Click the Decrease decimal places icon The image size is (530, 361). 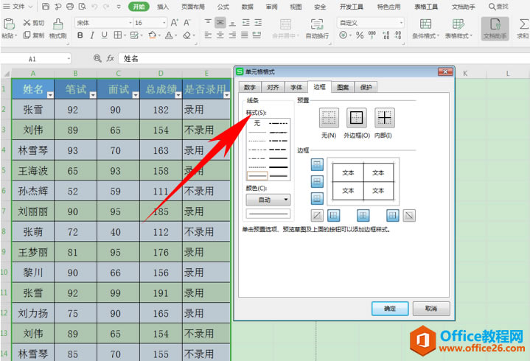click(398, 35)
